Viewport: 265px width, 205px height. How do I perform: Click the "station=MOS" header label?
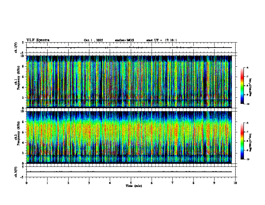[x=124, y=40]
